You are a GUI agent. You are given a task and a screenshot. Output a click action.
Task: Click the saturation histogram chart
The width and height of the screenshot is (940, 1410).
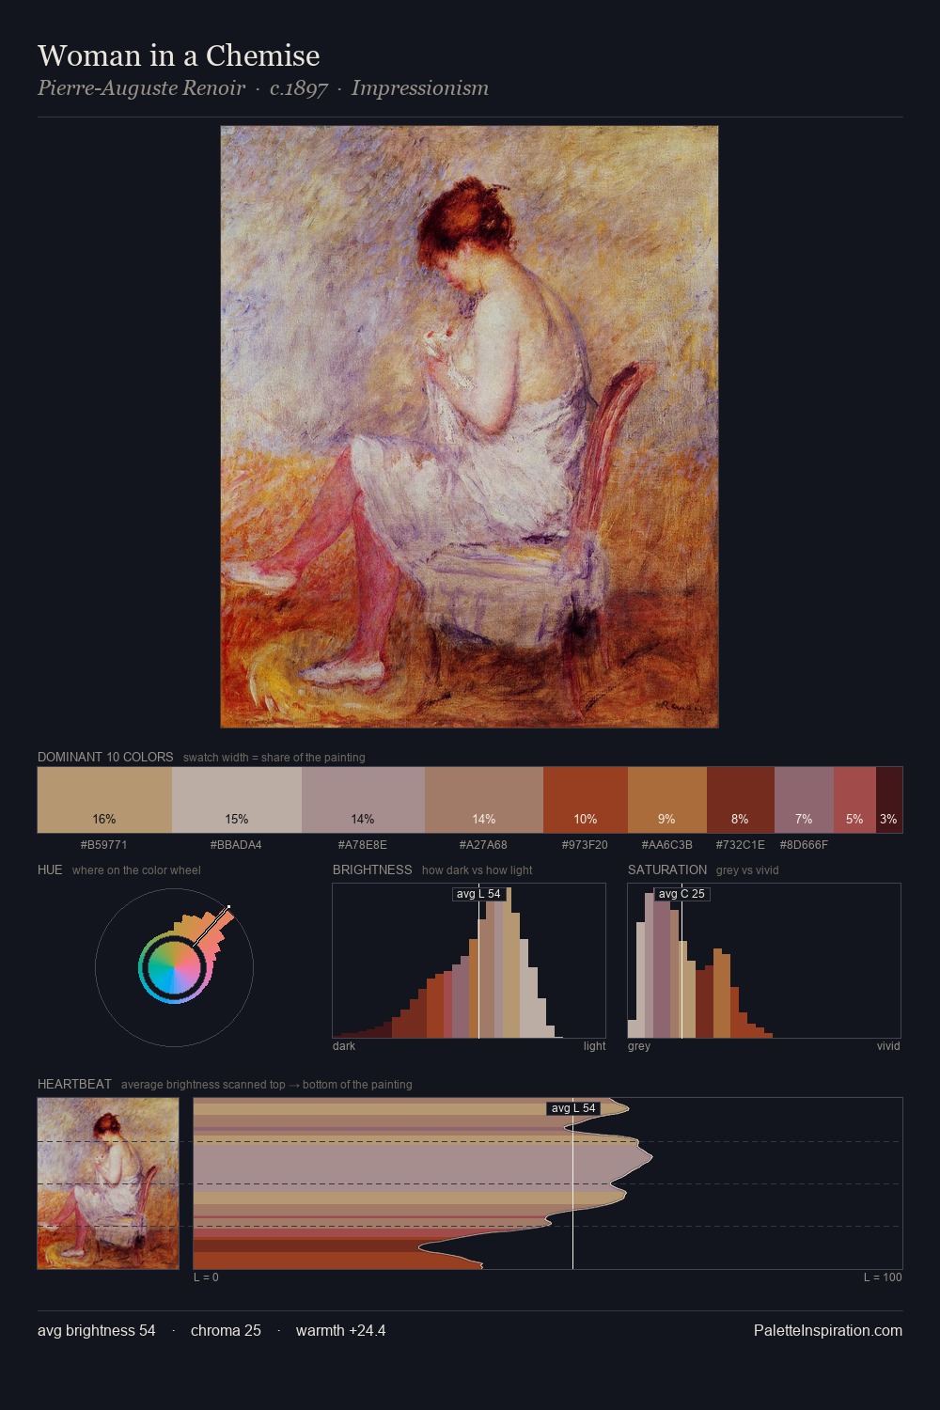pyautogui.click(x=764, y=961)
